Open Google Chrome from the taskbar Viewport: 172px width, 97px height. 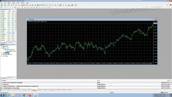click(x=24, y=95)
